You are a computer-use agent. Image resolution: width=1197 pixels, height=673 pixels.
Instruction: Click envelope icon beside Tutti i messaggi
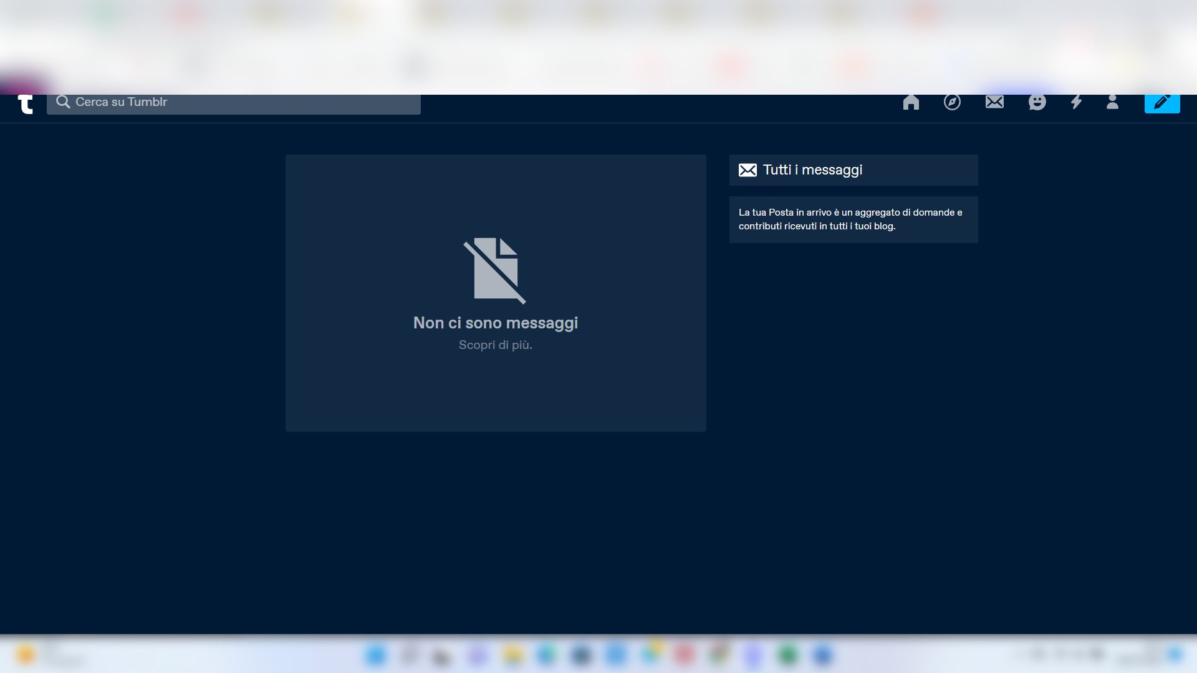click(748, 170)
